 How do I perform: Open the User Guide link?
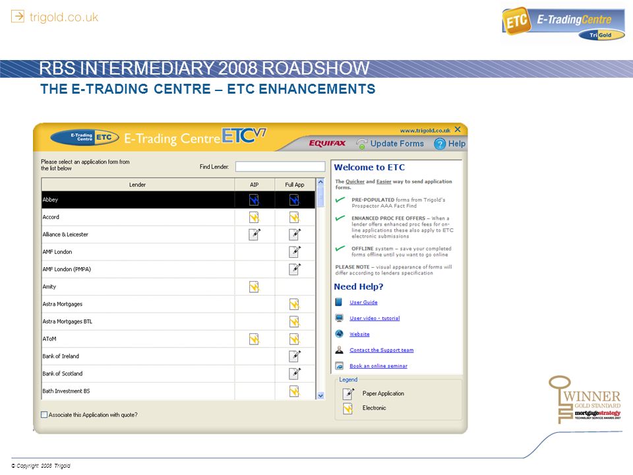[x=364, y=302]
